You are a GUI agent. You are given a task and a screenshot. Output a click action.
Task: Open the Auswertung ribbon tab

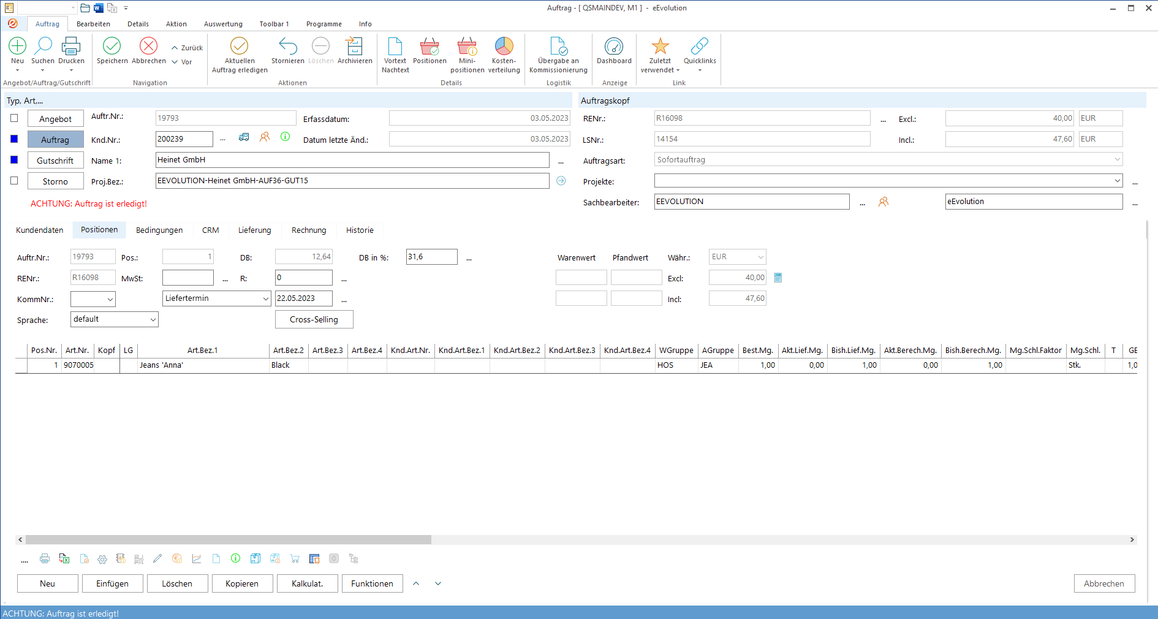point(223,24)
